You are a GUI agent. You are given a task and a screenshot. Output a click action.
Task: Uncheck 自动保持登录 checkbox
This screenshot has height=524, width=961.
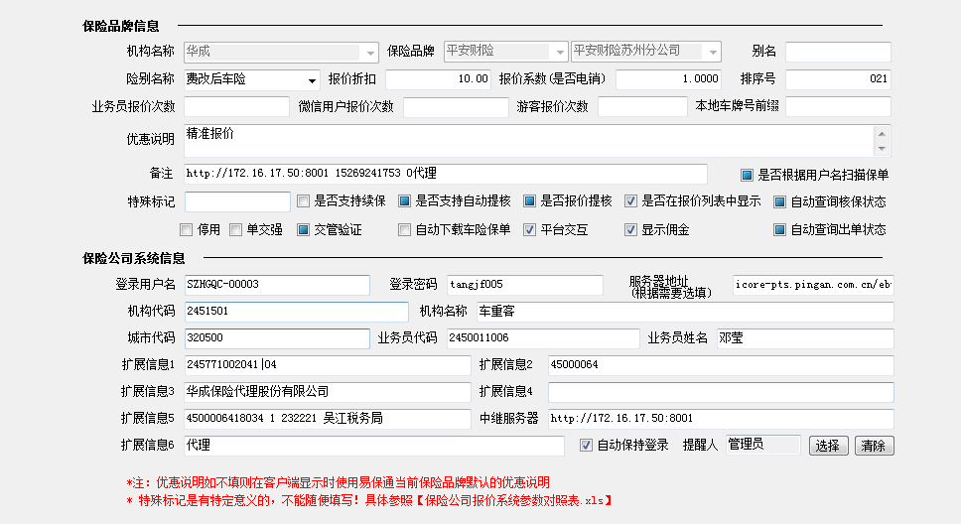click(586, 446)
